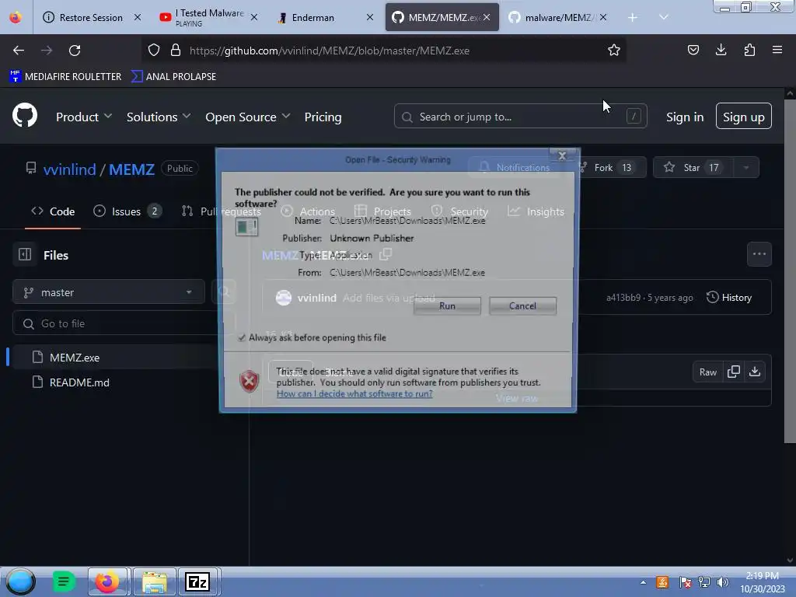The image size is (796, 597).
Task: Click the address bar URL
Action: pos(330,51)
